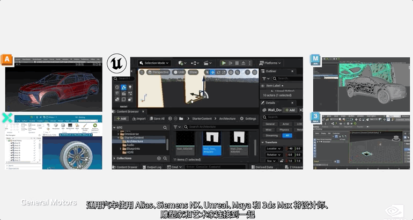The width and height of the screenshot is (413, 220).
Task: Click the search icon in Collections row
Action: point(165,158)
